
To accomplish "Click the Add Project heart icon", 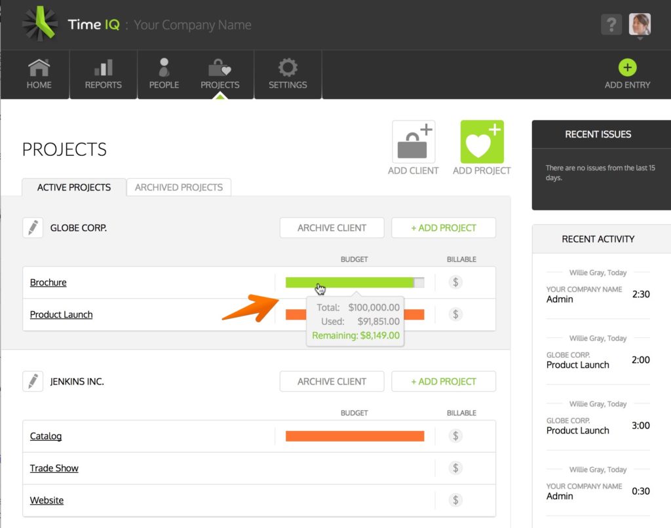I will click(x=482, y=140).
